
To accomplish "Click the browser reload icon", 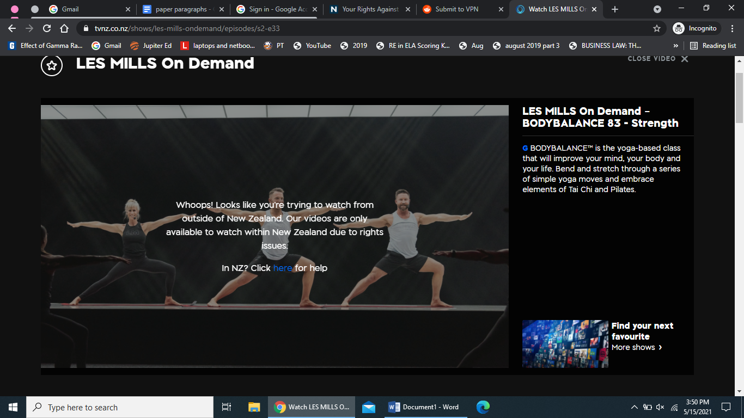I will (x=47, y=28).
